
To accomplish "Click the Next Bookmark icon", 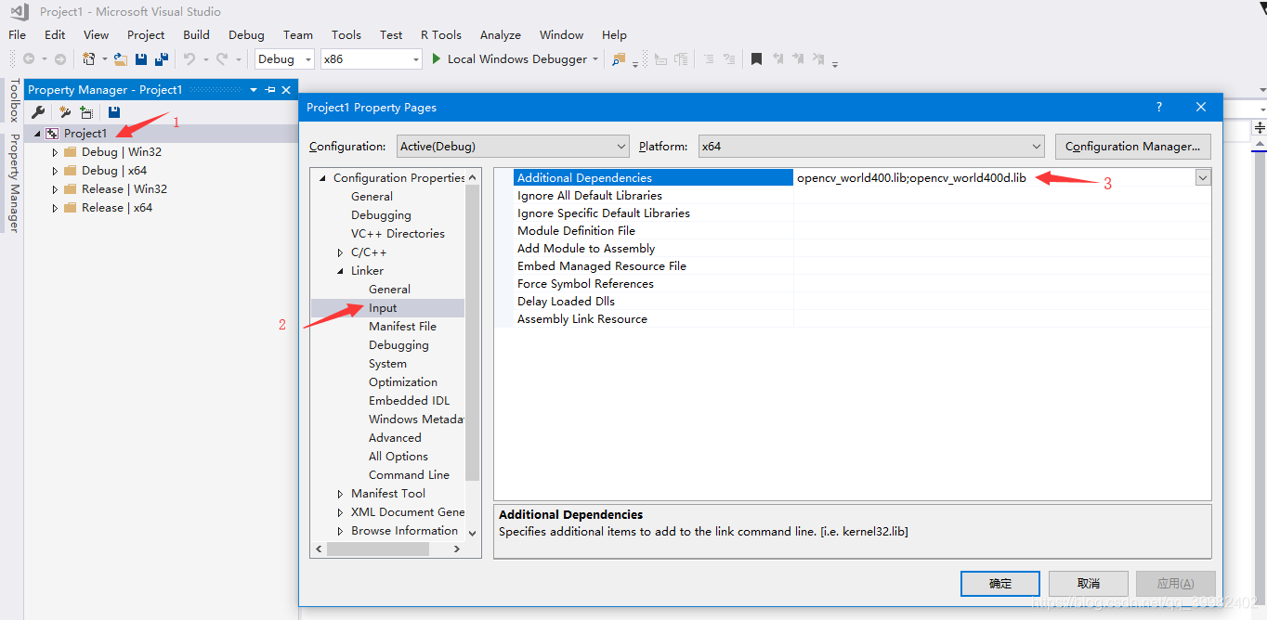I will [798, 59].
